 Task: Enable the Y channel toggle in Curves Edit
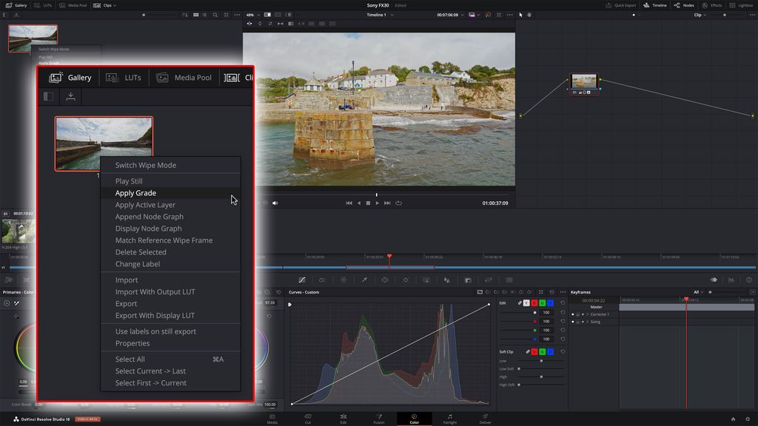(x=527, y=302)
